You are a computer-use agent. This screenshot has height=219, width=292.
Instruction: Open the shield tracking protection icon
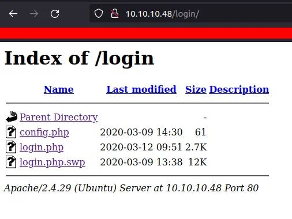(99, 14)
